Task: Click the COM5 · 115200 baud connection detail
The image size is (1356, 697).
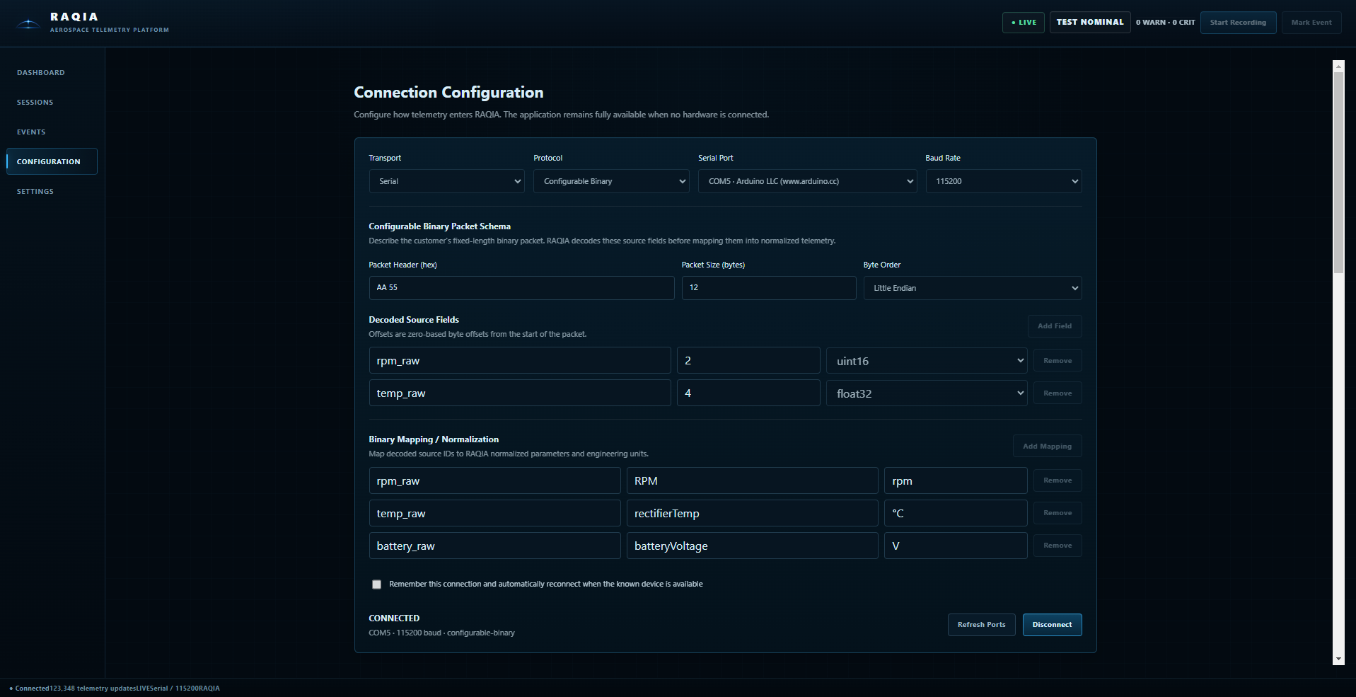Action: [441, 633]
